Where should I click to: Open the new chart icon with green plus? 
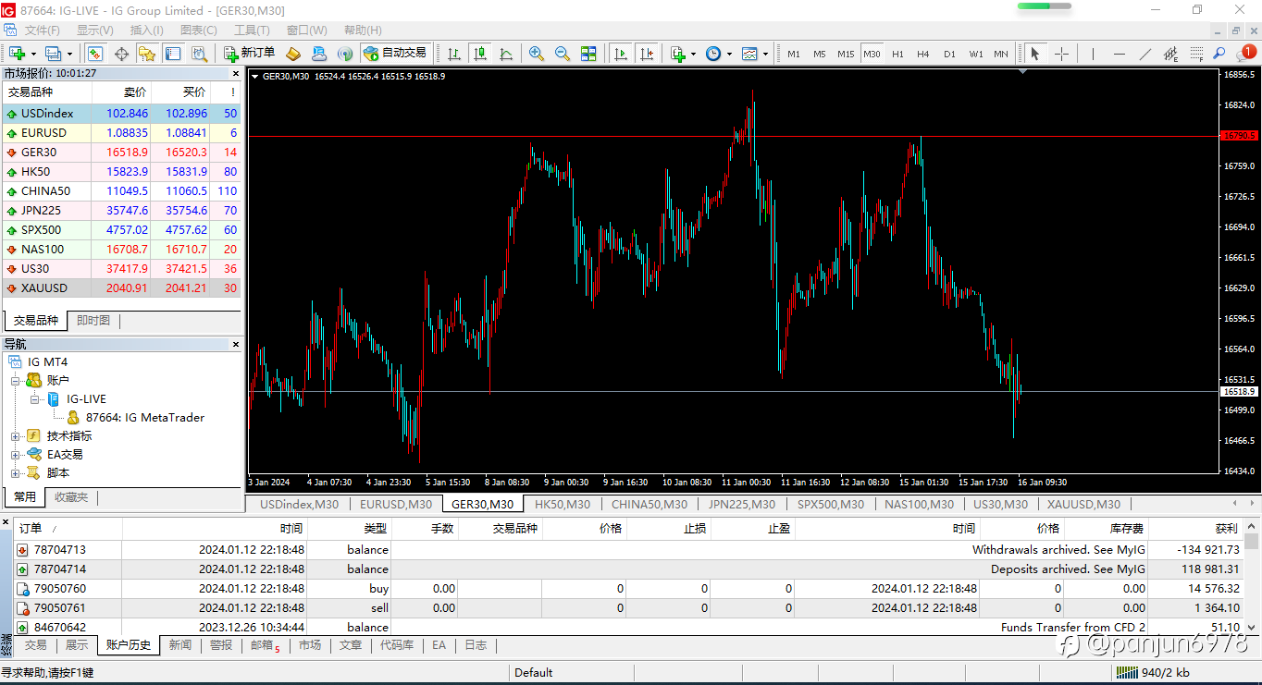(17, 54)
